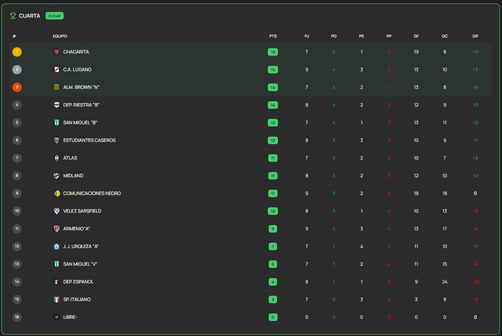Click the green Actual badge
The height and width of the screenshot is (336, 502).
pos(54,16)
